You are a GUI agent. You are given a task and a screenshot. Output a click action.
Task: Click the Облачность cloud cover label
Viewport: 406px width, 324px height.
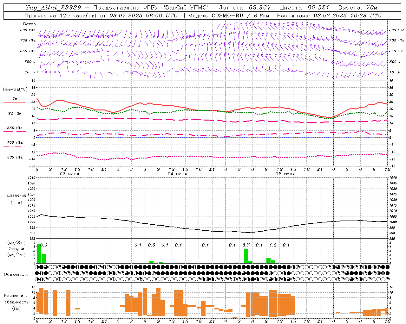coord(16,275)
